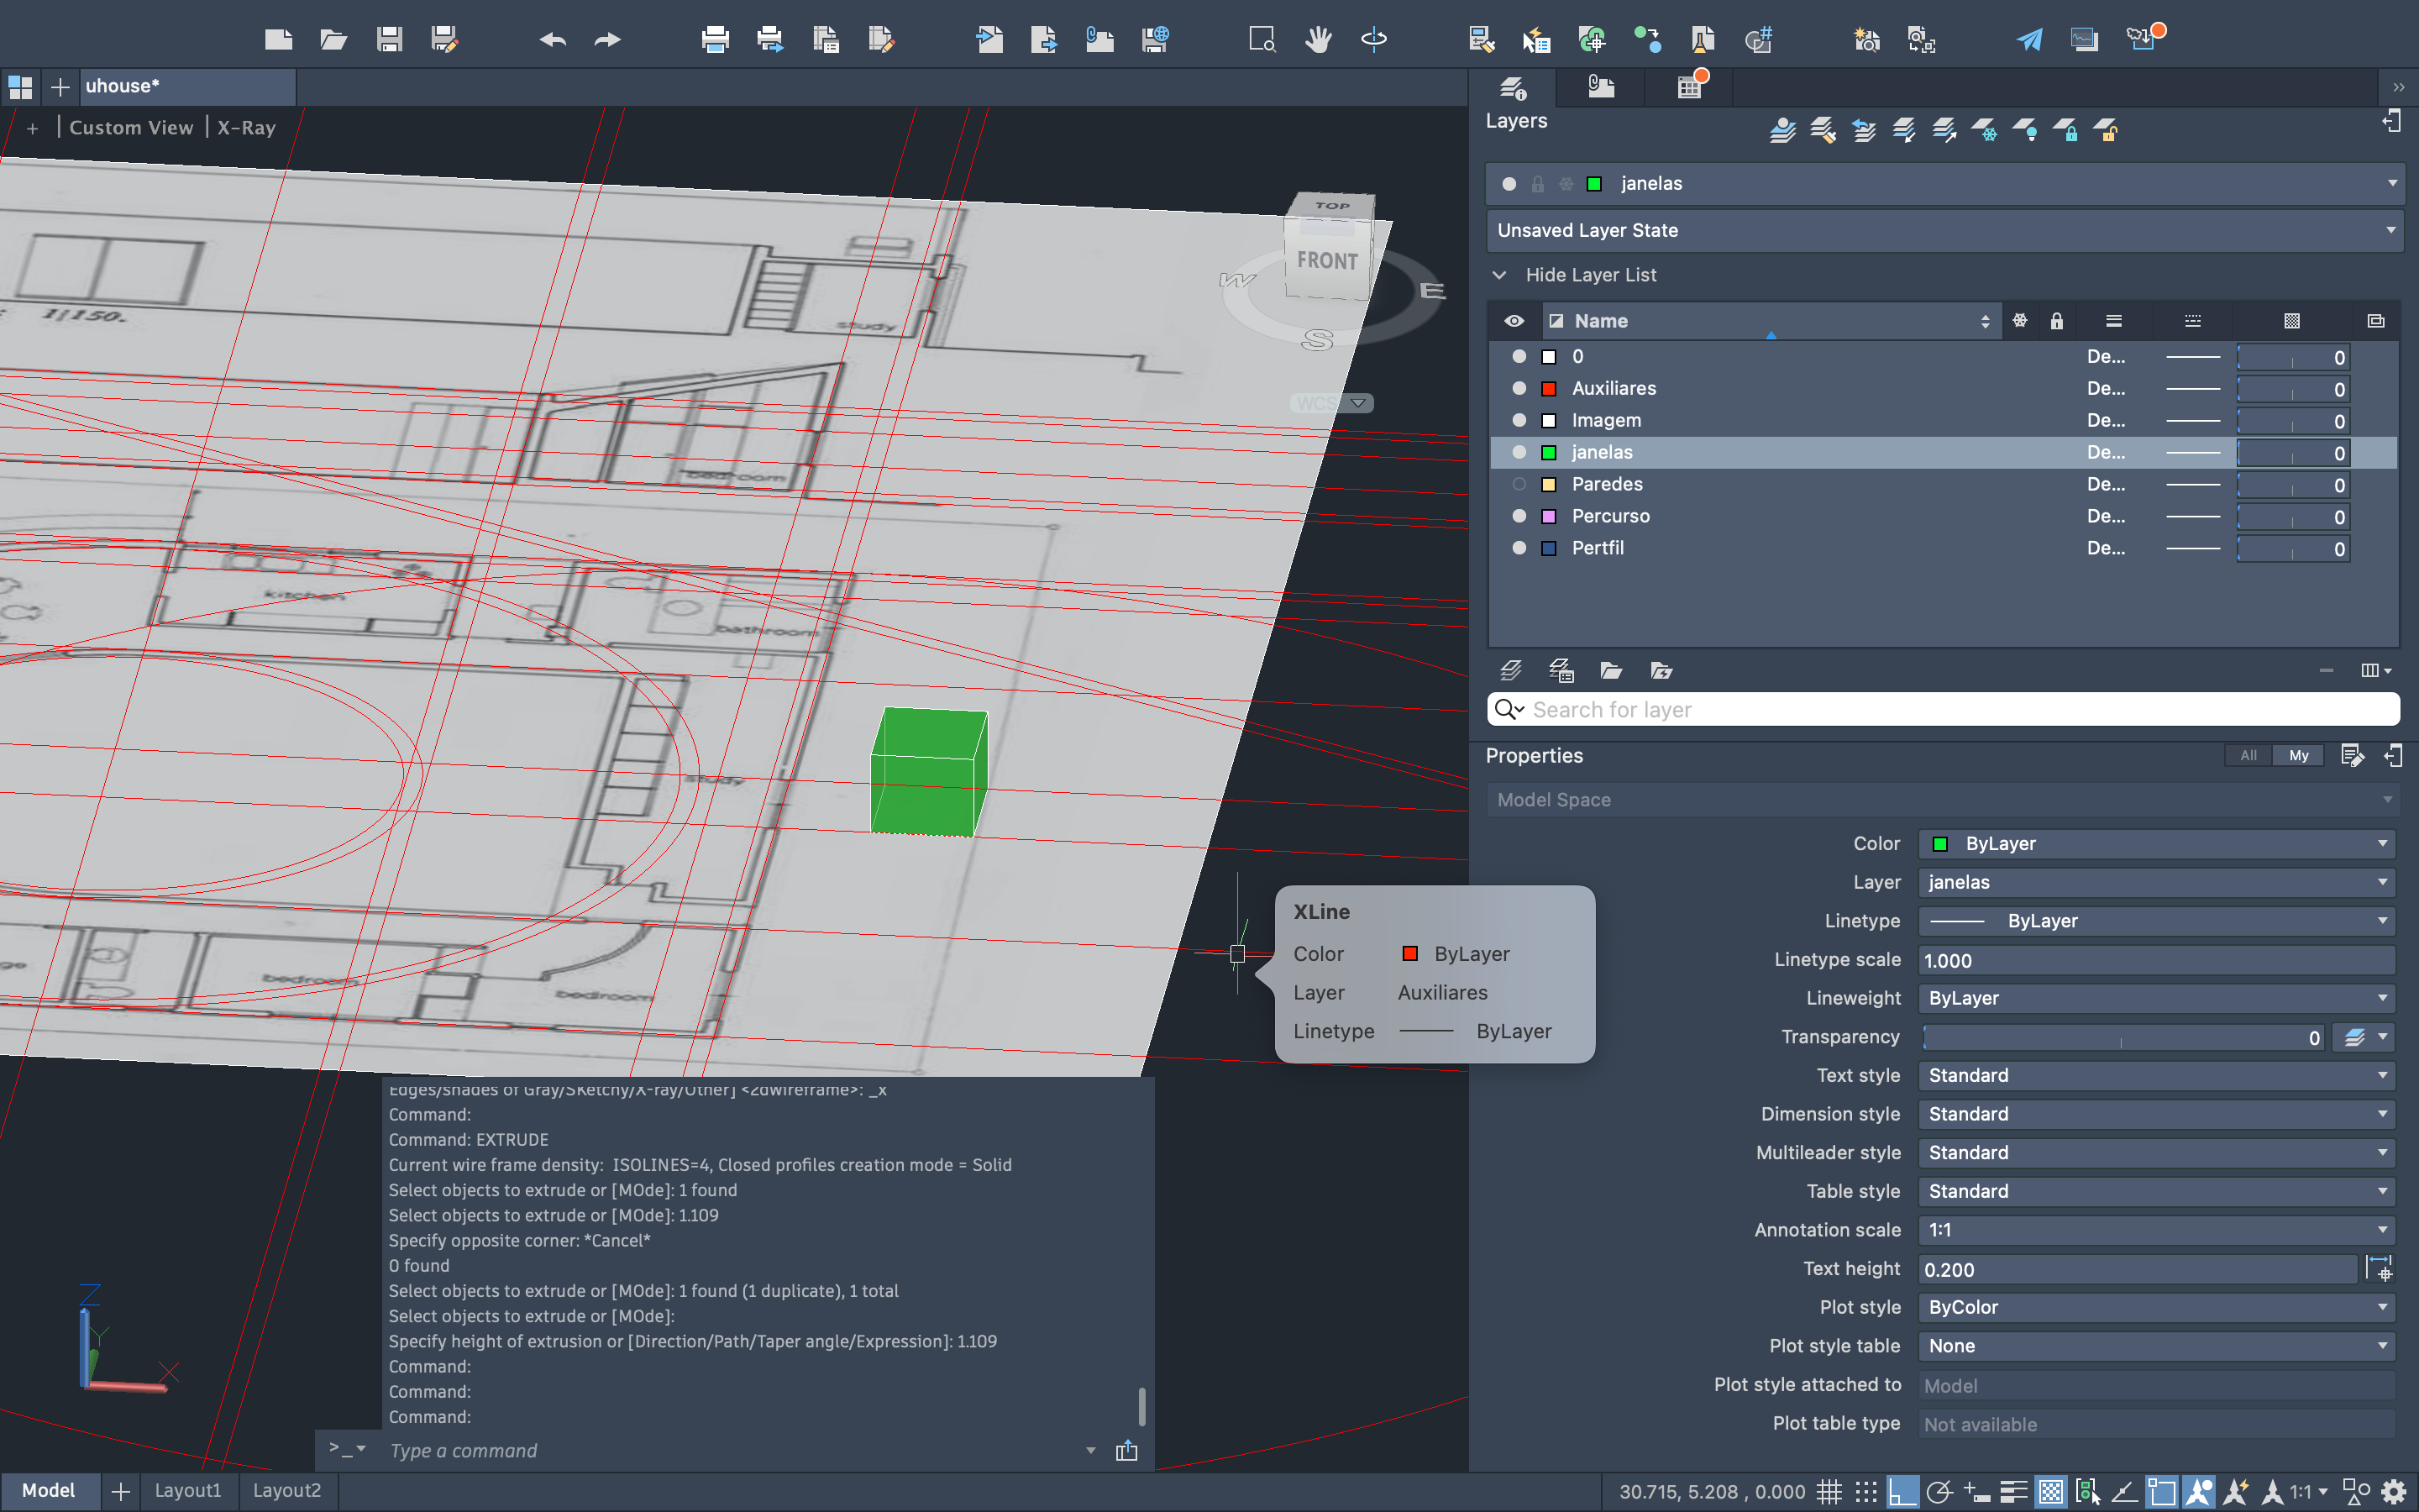Add a new drawing tab with plus
2419x1512 pixels.
pyautogui.click(x=60, y=87)
